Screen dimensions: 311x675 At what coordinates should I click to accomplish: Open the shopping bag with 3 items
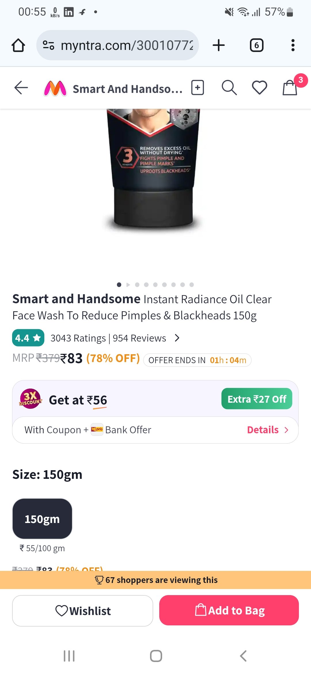[x=290, y=88]
